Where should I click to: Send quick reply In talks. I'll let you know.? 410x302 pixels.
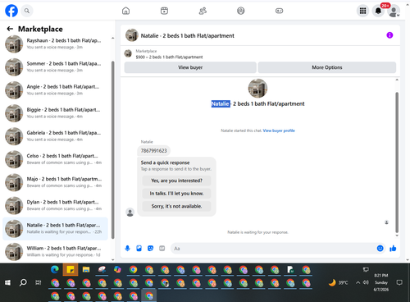tap(176, 194)
